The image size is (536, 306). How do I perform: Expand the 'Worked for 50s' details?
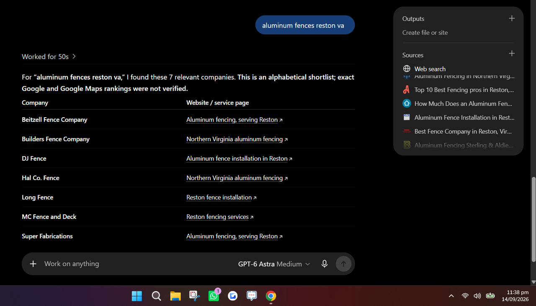pyautogui.click(x=49, y=57)
